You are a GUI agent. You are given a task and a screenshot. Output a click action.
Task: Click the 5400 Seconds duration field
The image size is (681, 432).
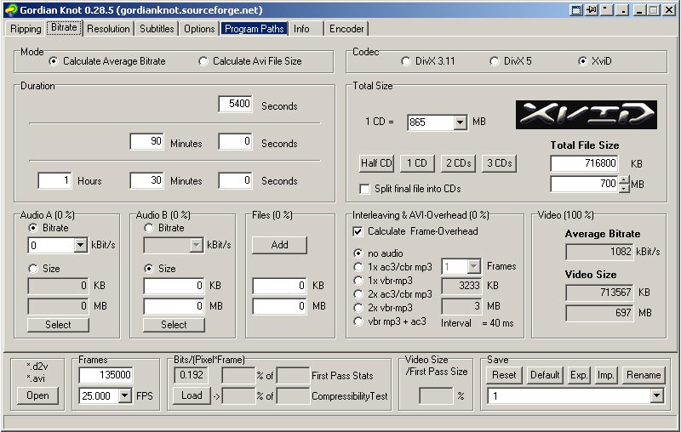(x=235, y=104)
